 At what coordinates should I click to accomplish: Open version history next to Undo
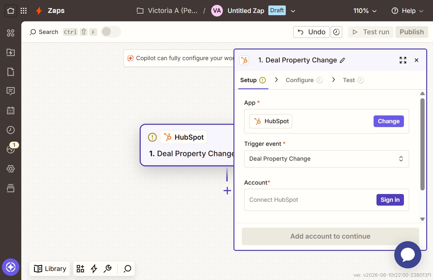pos(336,32)
